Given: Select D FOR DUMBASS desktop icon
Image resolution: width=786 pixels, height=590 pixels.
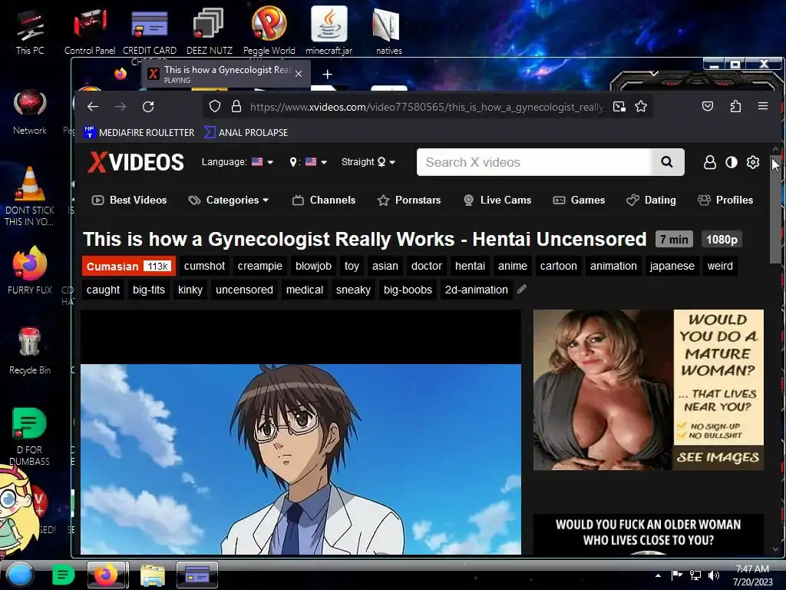Looking at the screenshot, I should 30,436.
